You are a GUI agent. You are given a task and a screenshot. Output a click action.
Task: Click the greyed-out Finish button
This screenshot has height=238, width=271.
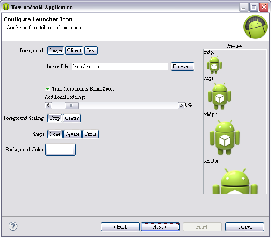click(x=202, y=227)
